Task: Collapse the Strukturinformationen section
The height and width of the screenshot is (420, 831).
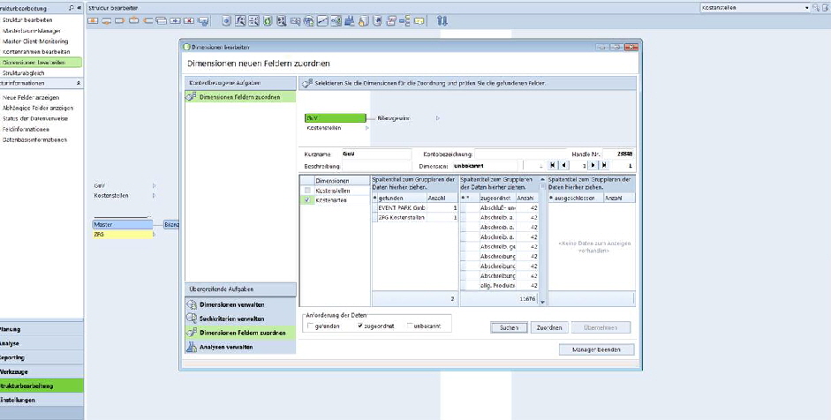Action: pyautogui.click(x=79, y=83)
